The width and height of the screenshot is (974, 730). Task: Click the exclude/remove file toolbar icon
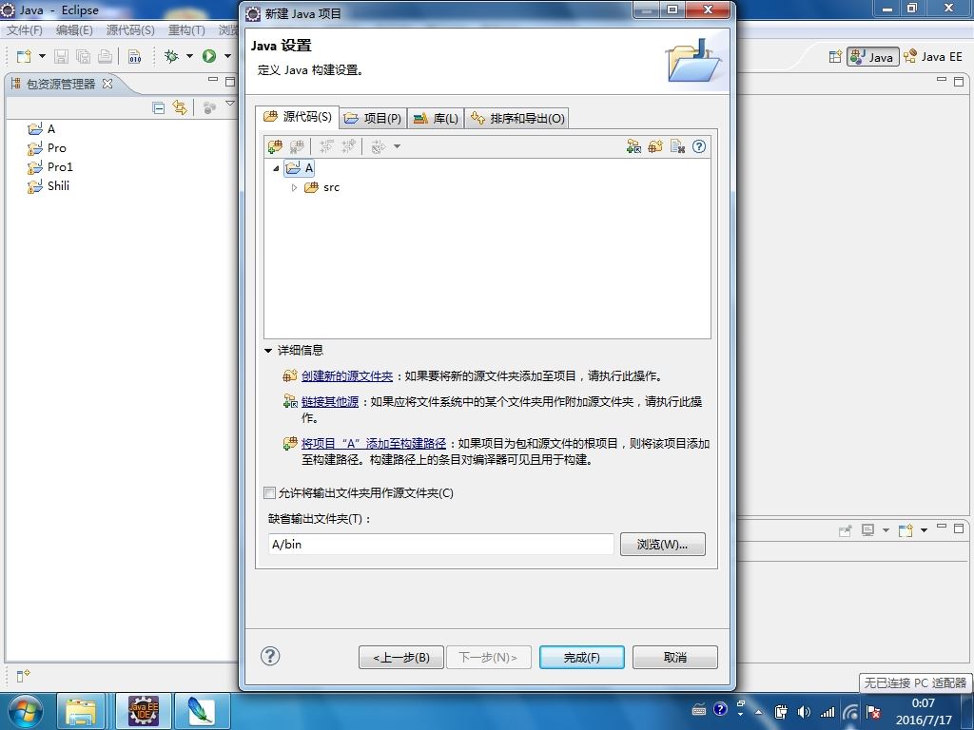pyautogui.click(x=677, y=146)
